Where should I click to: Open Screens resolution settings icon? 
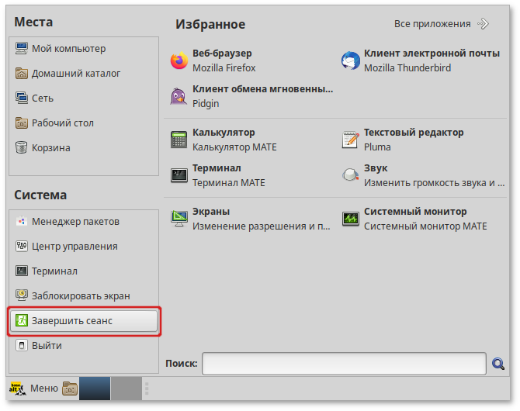tap(179, 219)
